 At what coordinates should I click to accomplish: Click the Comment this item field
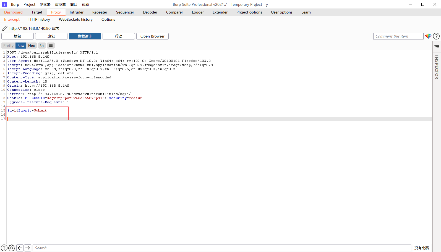coord(398,36)
